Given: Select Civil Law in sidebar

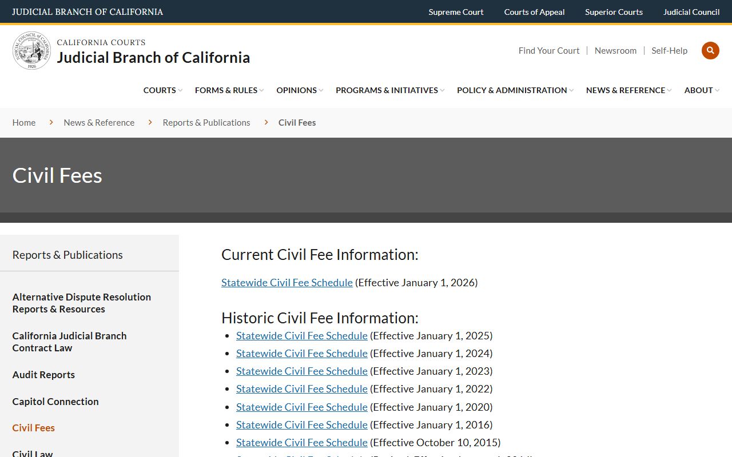Looking at the screenshot, I should (33, 454).
